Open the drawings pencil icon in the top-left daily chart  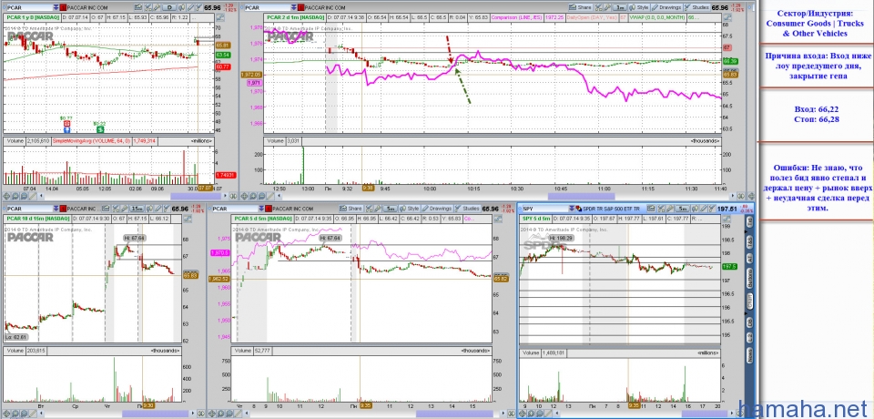[190, 7]
